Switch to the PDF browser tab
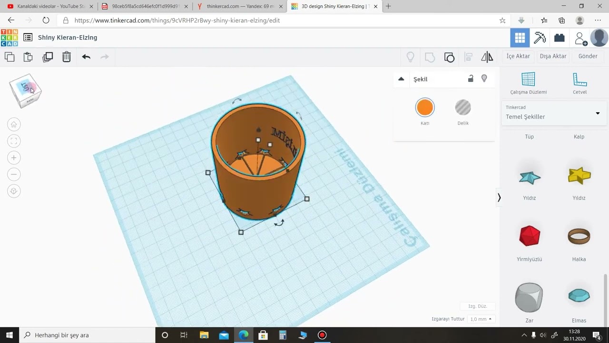 click(x=145, y=6)
